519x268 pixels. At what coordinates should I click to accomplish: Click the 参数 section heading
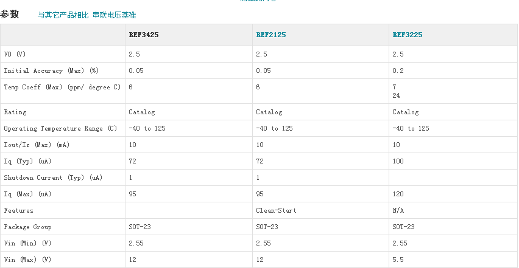click(x=10, y=14)
